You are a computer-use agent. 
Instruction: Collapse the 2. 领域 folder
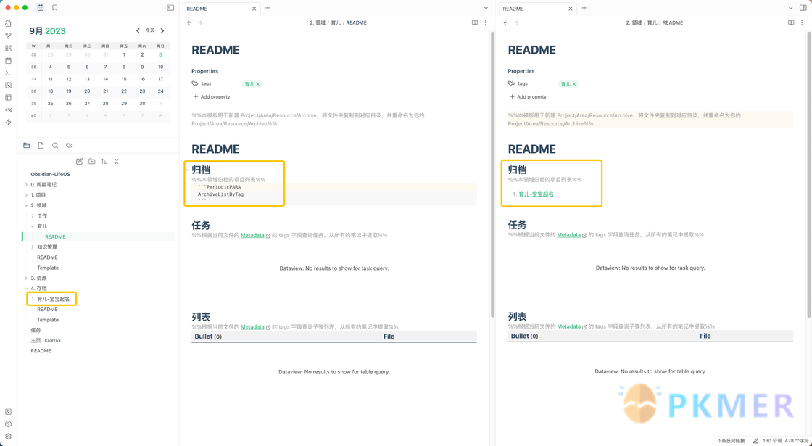click(26, 205)
